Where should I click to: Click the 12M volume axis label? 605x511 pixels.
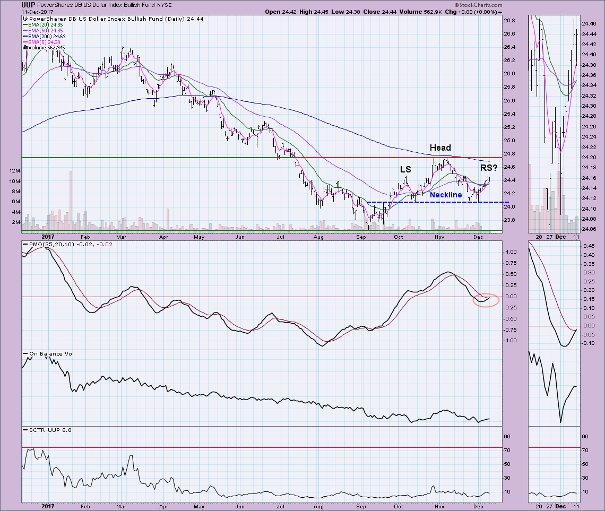[15, 171]
